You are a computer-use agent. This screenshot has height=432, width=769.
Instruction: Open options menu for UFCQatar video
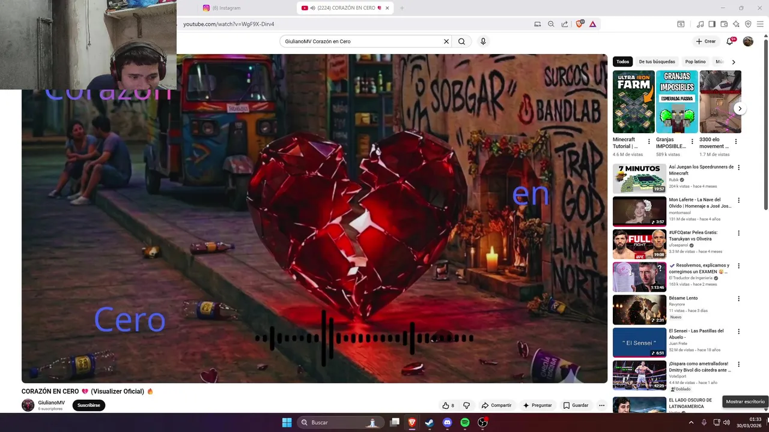739,233
